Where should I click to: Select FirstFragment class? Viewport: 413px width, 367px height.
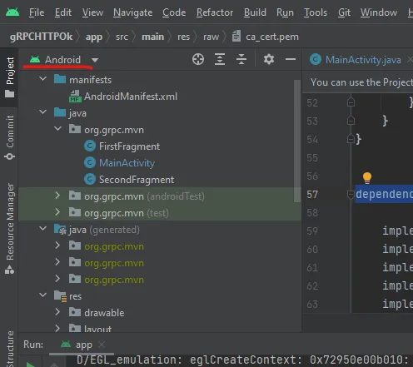click(x=129, y=146)
